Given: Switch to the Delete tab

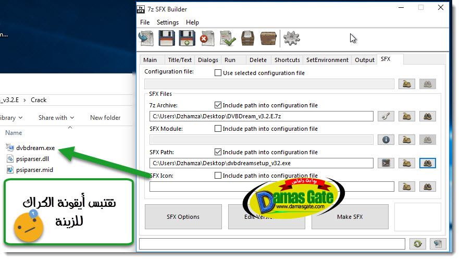Looking at the screenshot, I should tap(258, 60).
